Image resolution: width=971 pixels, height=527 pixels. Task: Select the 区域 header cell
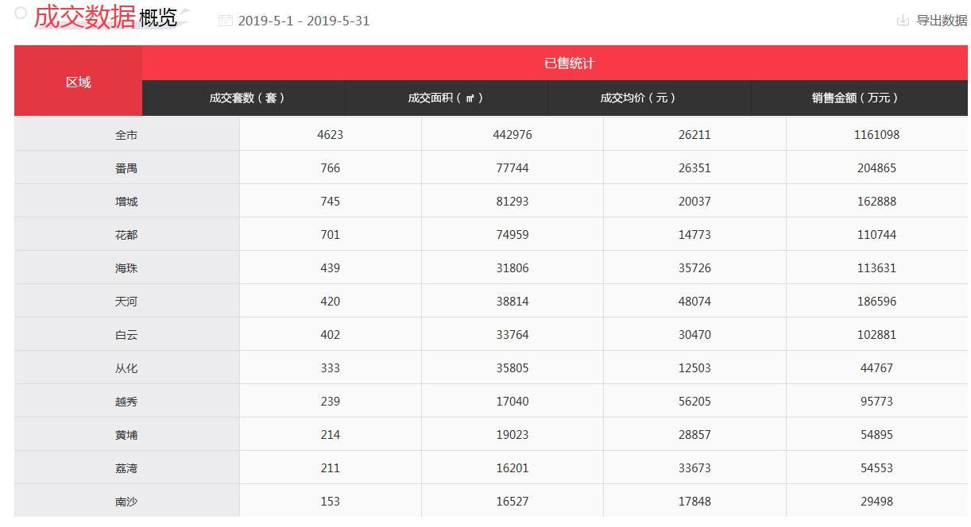click(x=78, y=82)
